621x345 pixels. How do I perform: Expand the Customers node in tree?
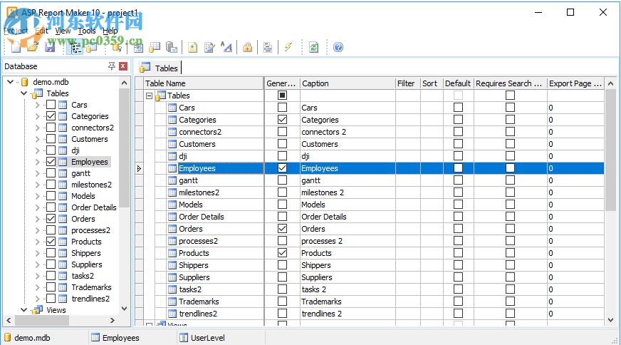37,139
